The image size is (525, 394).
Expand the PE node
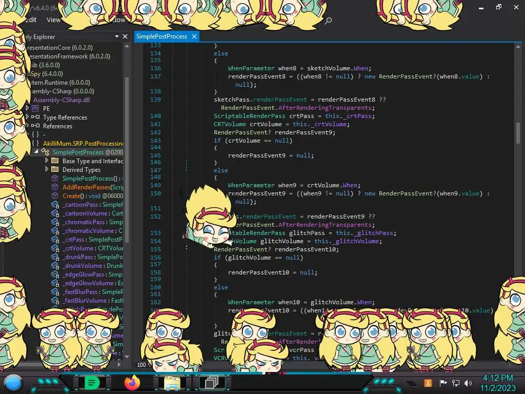(28, 108)
